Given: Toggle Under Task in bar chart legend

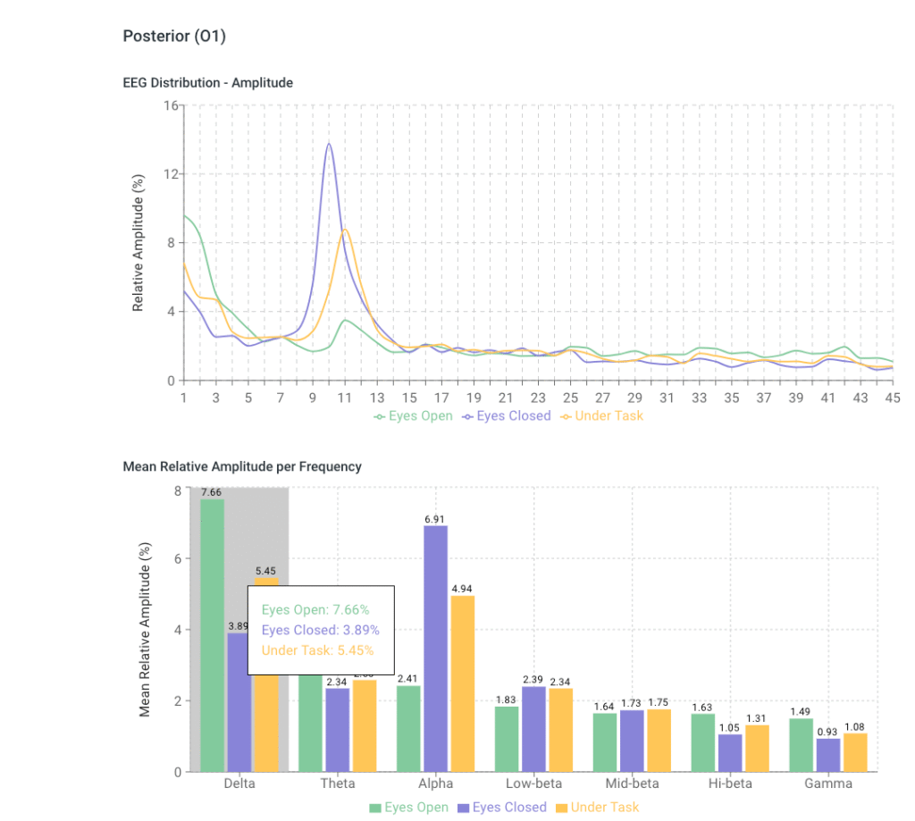Looking at the screenshot, I should pyautogui.click(x=598, y=808).
